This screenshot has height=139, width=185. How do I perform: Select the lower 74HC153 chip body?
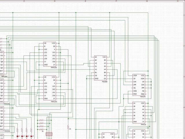[50, 88]
